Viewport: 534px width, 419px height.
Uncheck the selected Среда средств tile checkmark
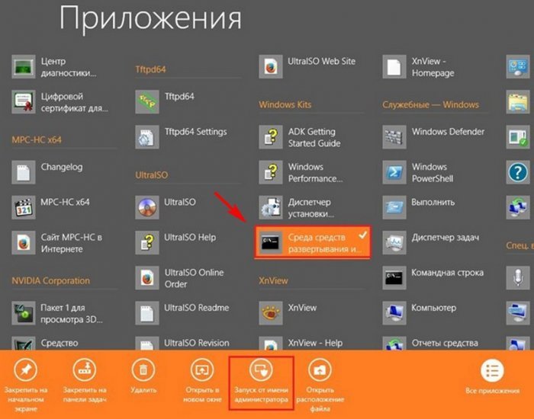tap(363, 235)
